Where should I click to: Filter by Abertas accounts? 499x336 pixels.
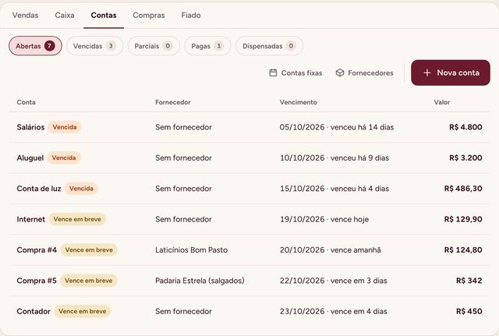point(35,46)
